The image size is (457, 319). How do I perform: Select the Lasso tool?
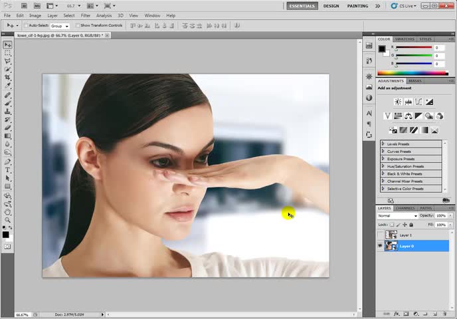(8, 61)
